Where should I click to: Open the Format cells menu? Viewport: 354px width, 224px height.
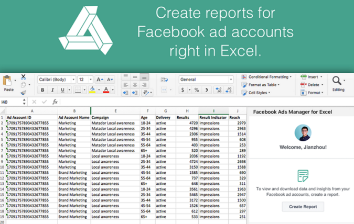(312, 93)
